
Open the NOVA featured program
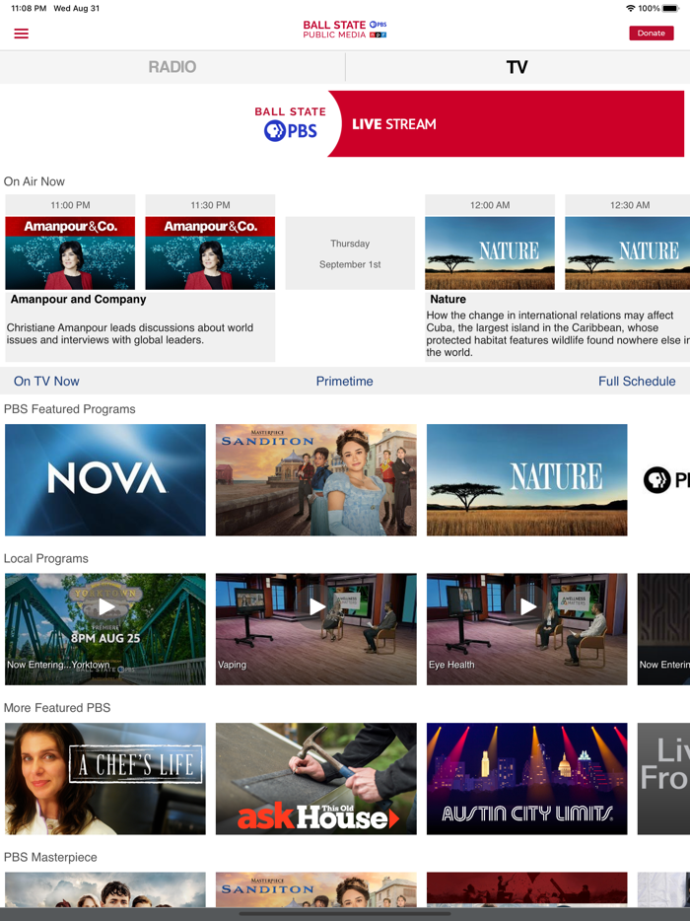(105, 480)
